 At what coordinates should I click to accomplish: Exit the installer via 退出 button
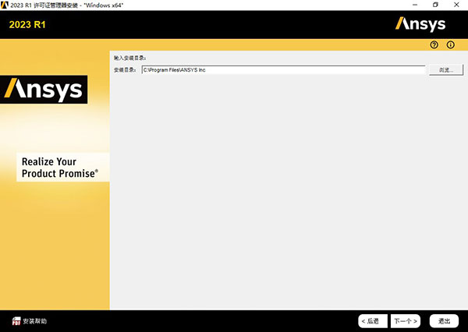point(445,320)
